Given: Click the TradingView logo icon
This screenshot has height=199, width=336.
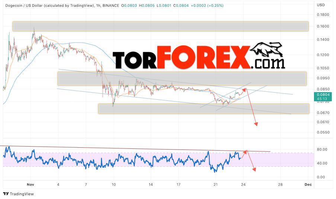Looking at the screenshot, I should [x=6, y=194].
